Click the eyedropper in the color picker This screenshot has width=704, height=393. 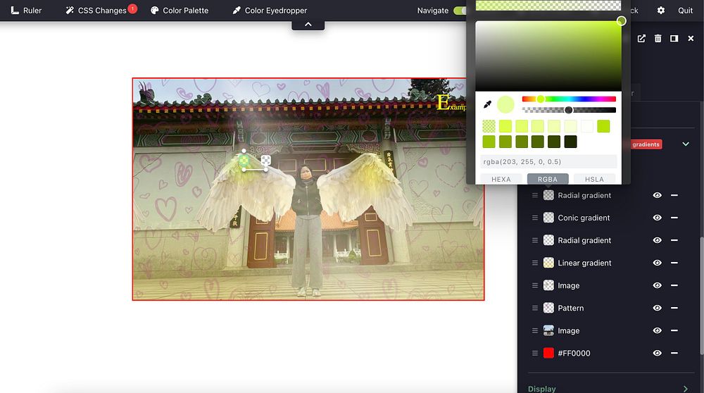[x=488, y=105]
